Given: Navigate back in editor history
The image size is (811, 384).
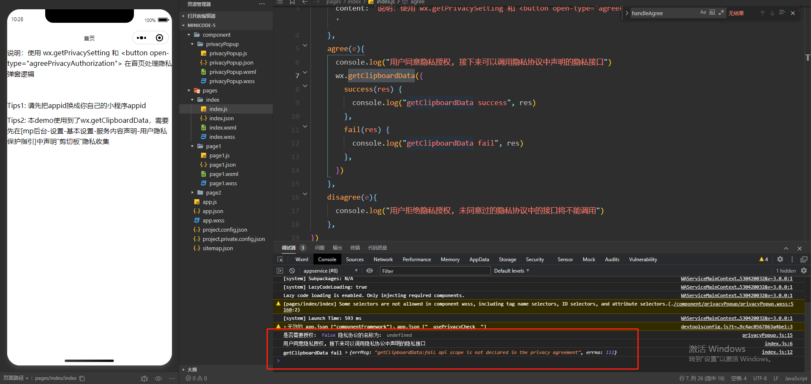Looking at the screenshot, I should pos(305,2).
